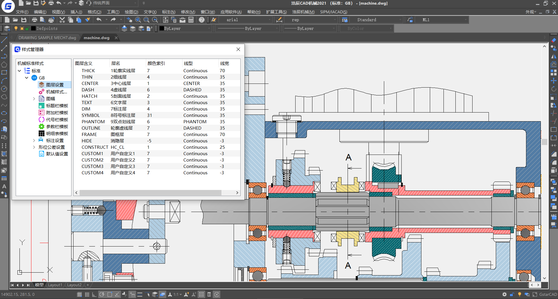Select the Line tool in draw toolbar
The width and height of the screenshot is (558, 299).
[x=4, y=40]
